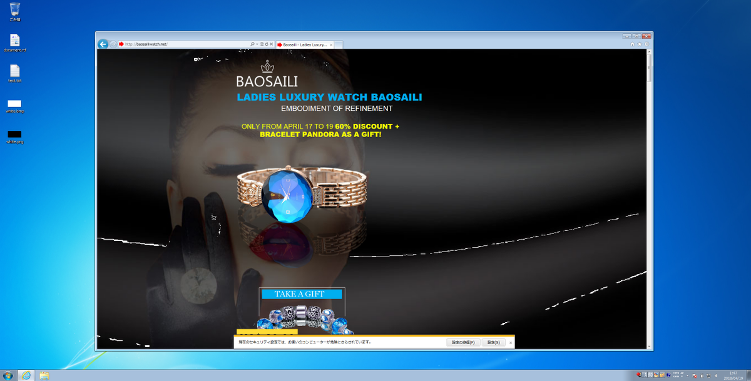Click the browser Back arrow button
751x381 pixels.
[x=103, y=44]
